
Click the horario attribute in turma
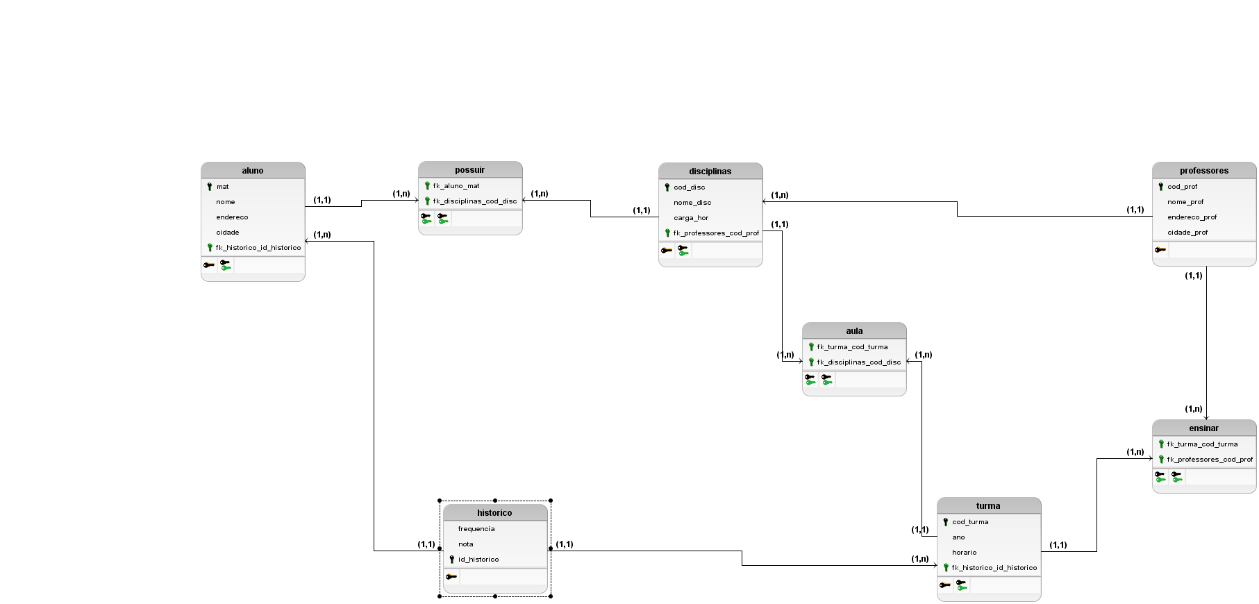(965, 553)
